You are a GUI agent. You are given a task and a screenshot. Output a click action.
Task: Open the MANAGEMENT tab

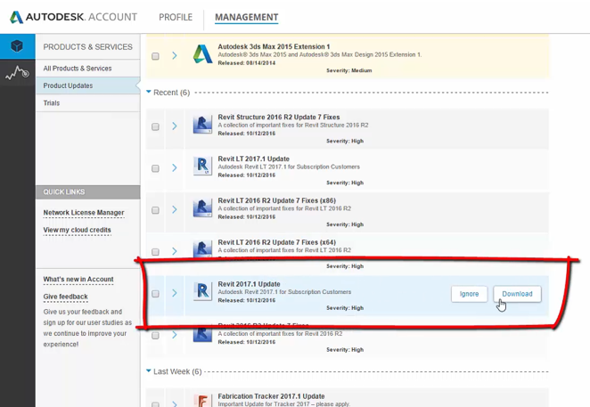pyautogui.click(x=247, y=17)
